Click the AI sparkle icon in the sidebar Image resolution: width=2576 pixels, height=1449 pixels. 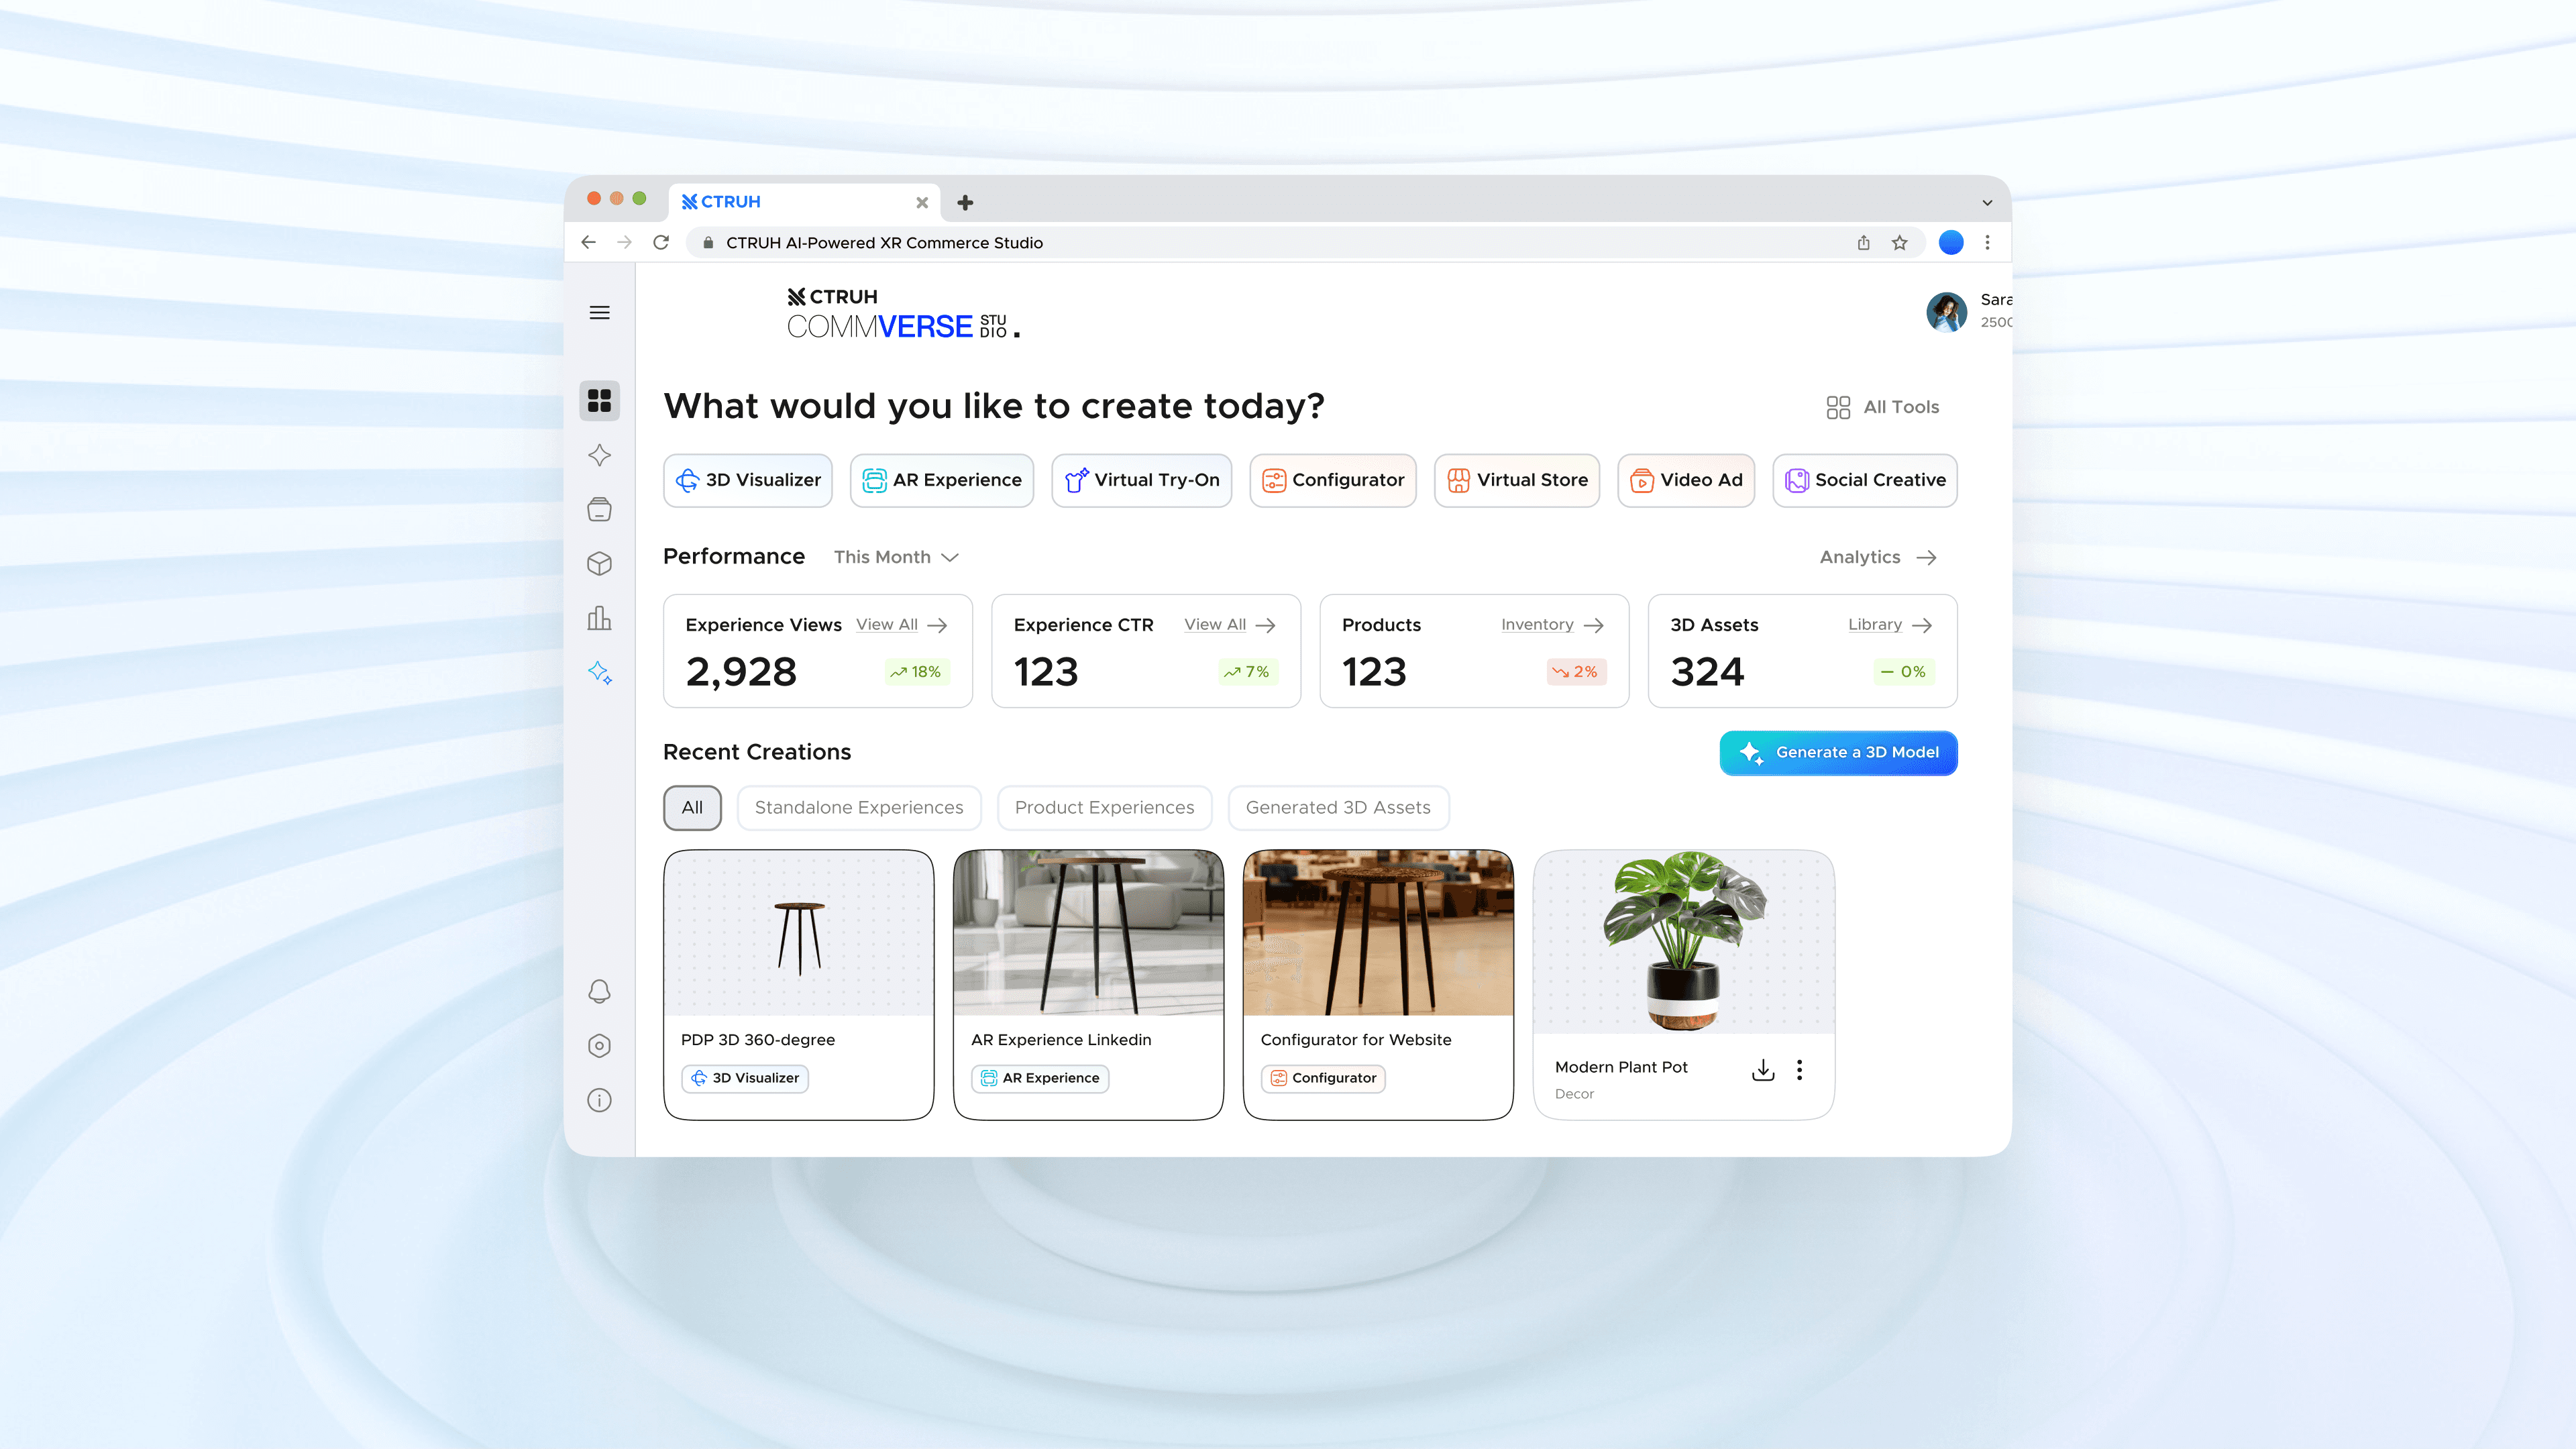pos(599,672)
